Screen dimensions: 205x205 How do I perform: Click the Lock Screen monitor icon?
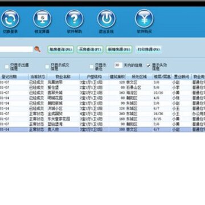42,19
